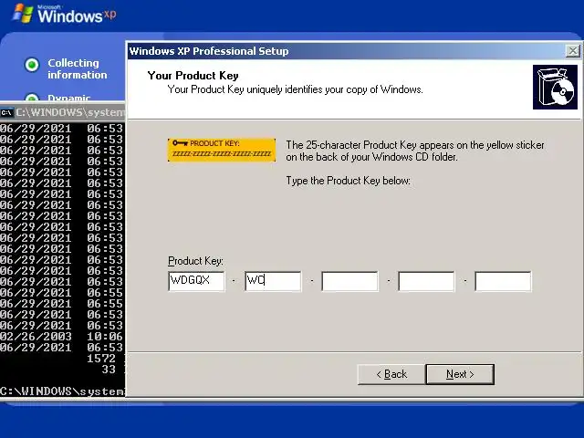Click the second Product Key field containing WQ

click(x=273, y=281)
